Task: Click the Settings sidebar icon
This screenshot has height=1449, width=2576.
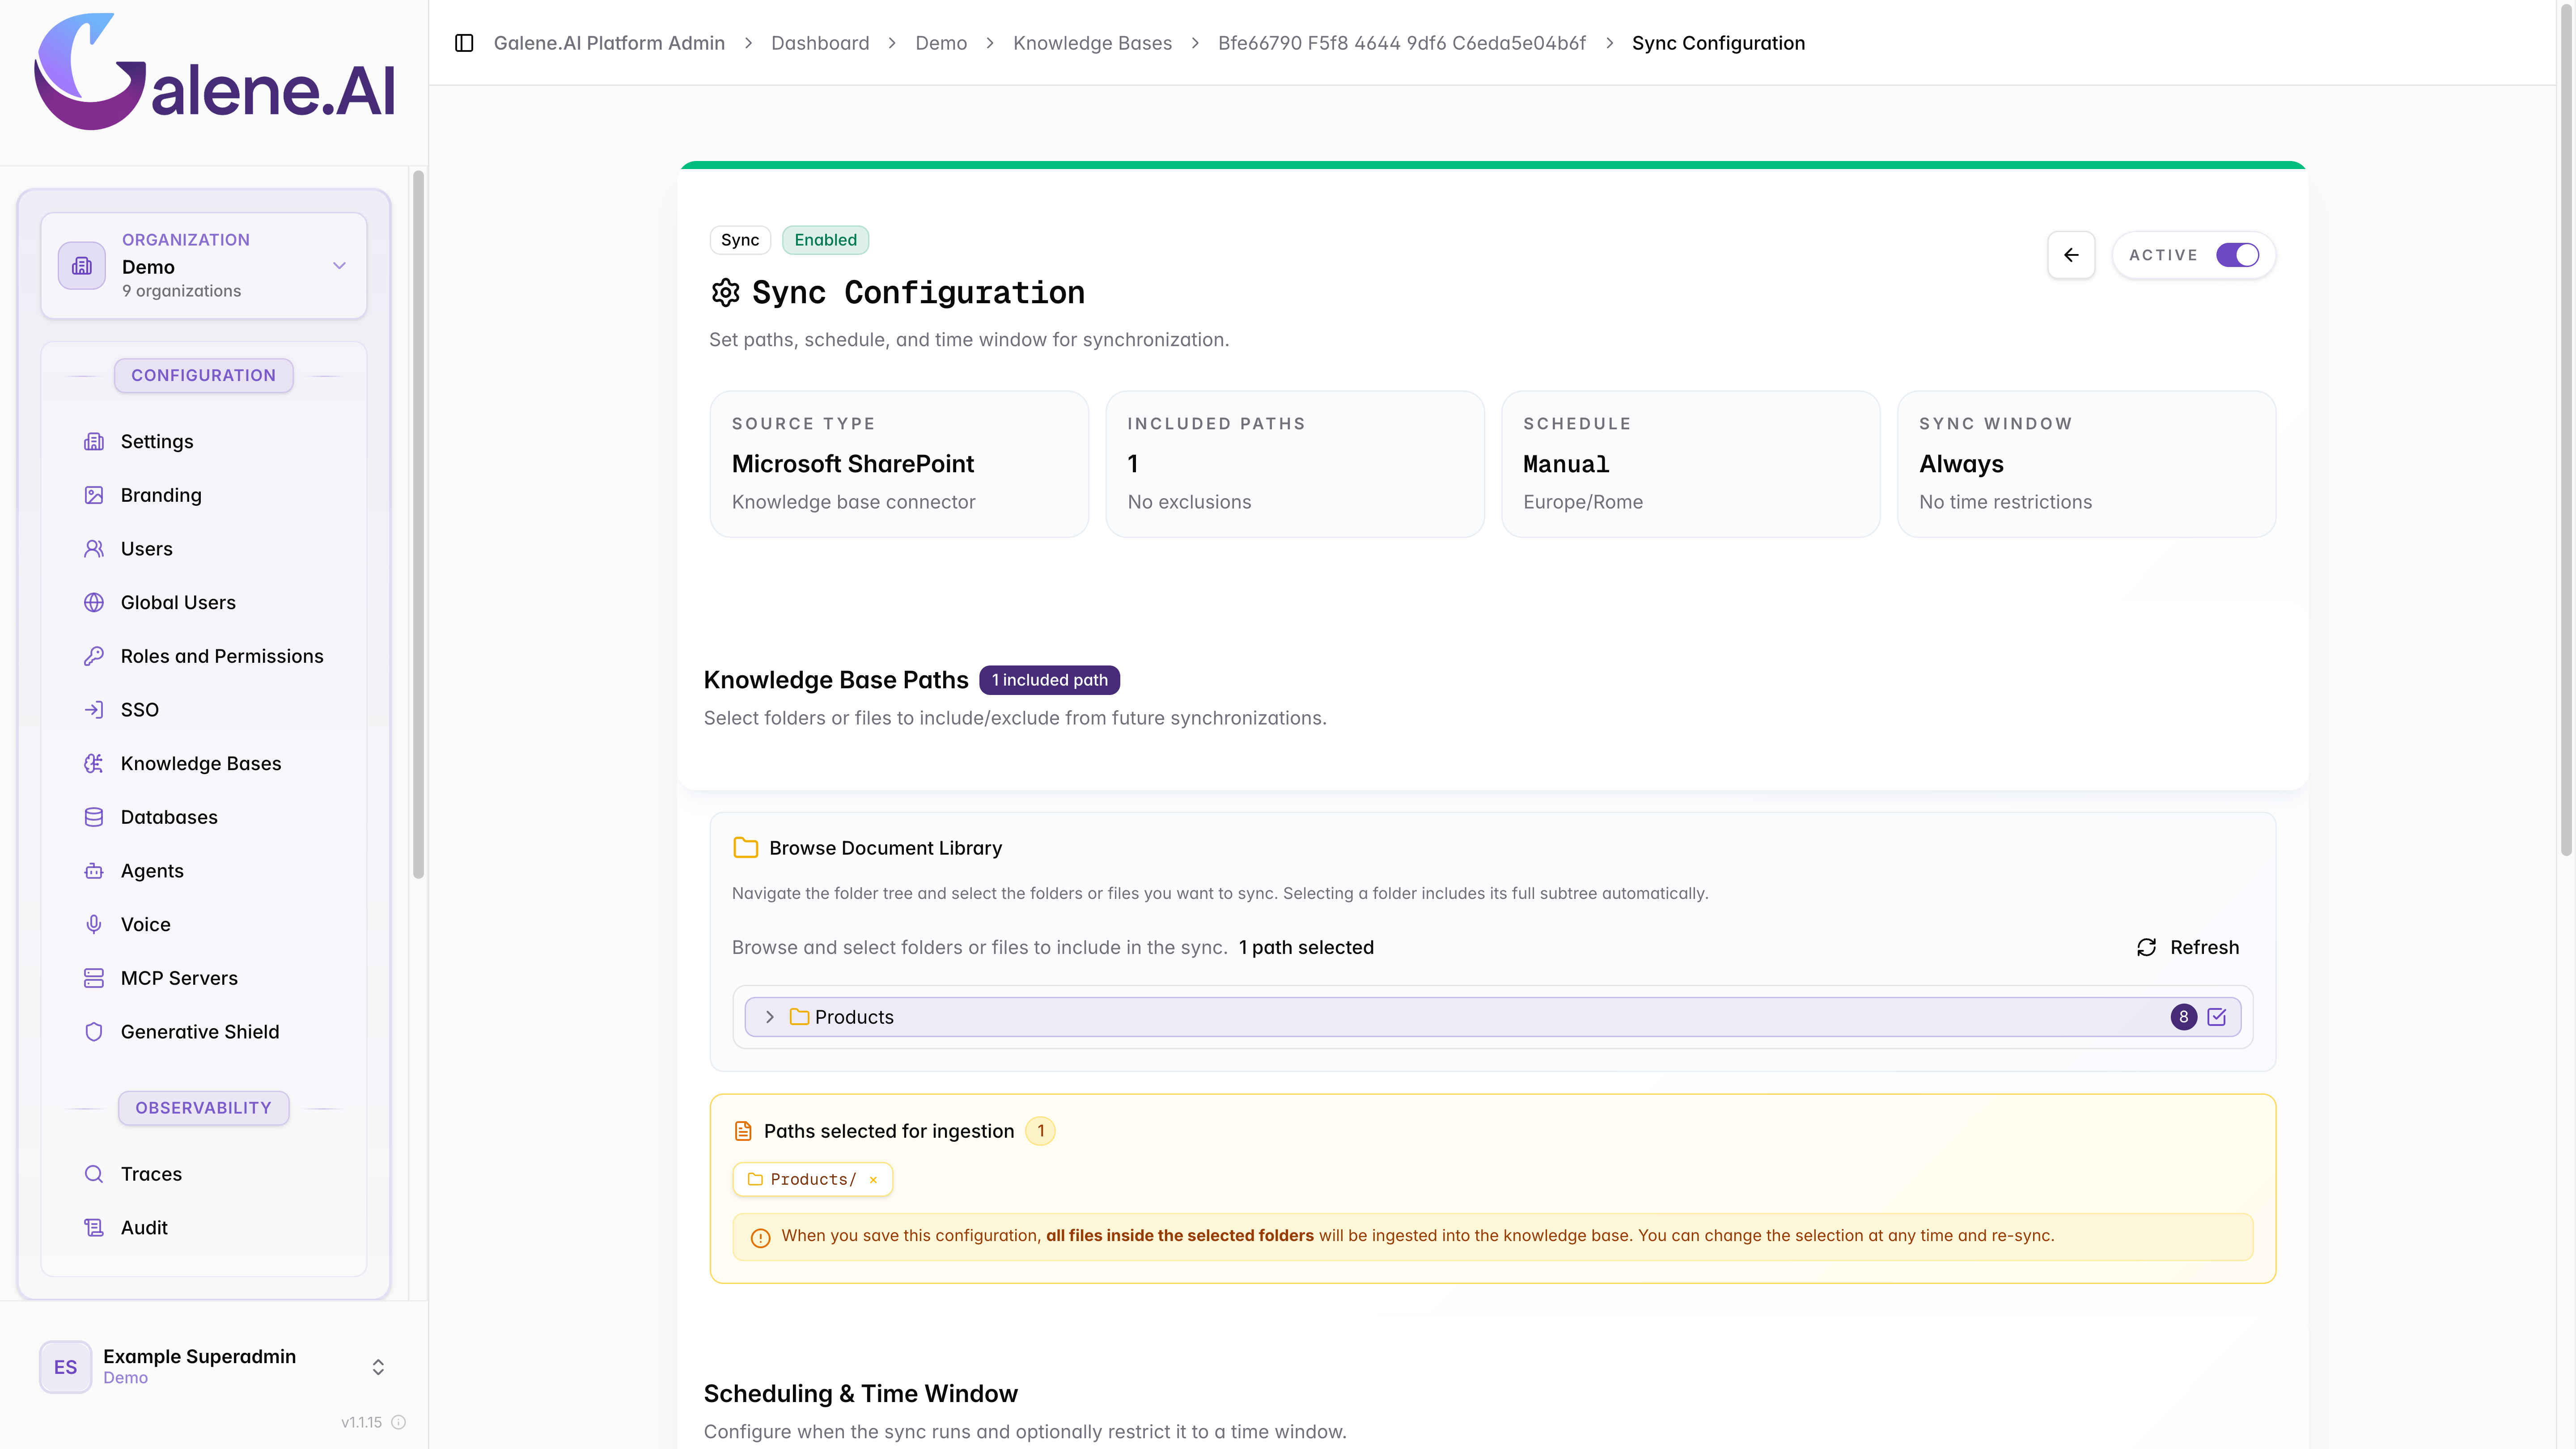Action: [x=94, y=442]
